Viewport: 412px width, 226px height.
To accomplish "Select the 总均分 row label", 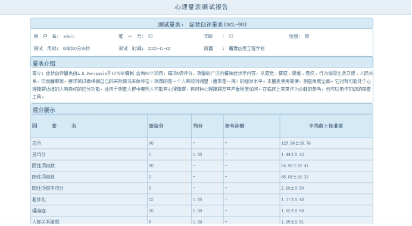I will pyautogui.click(x=39, y=154).
